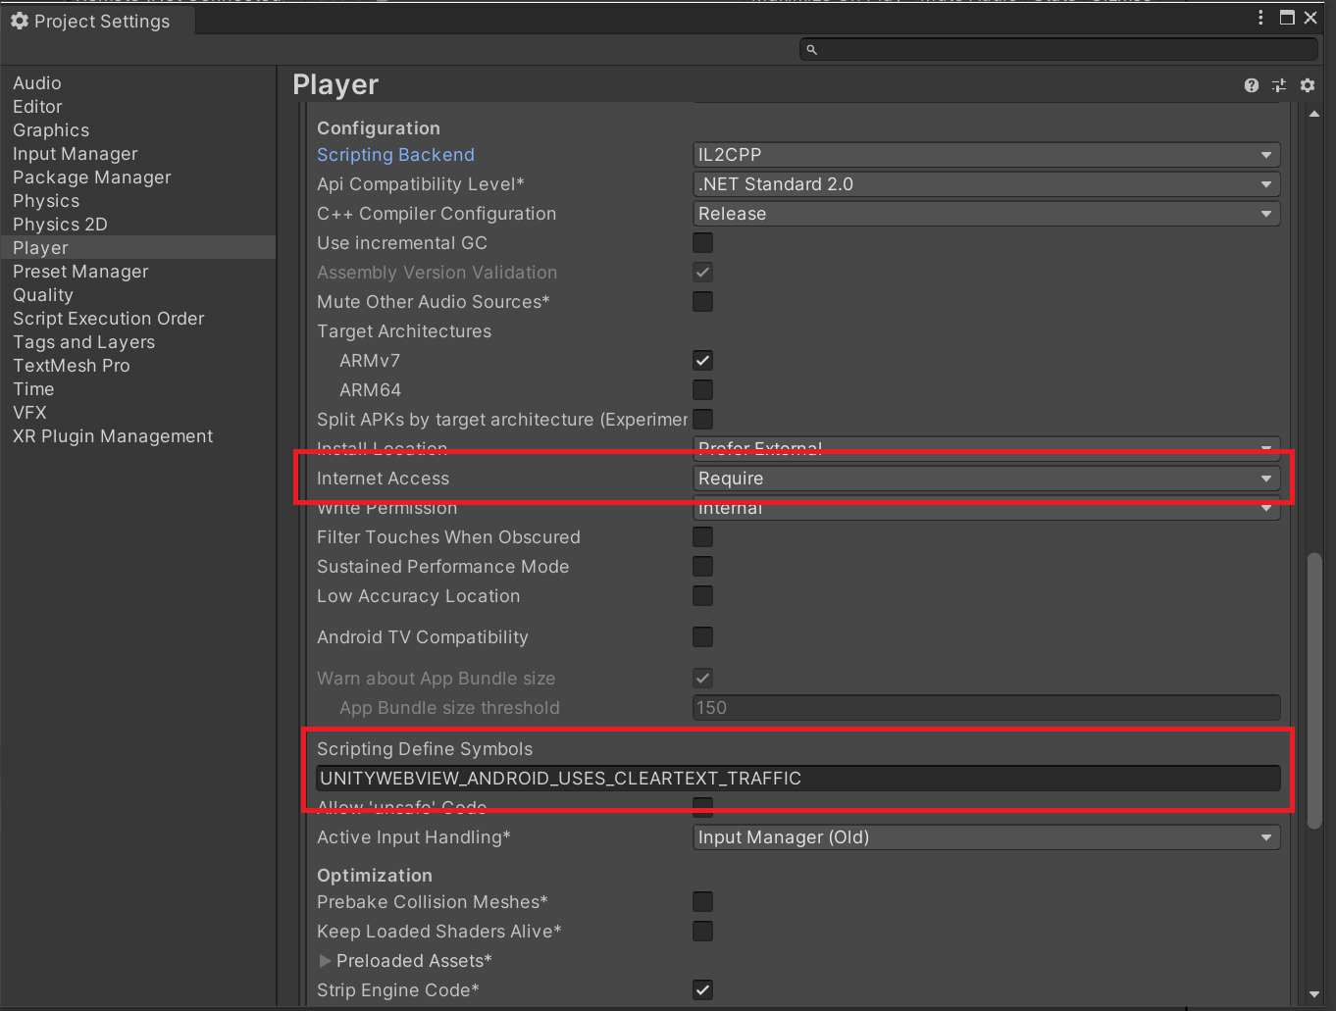Open the preset selector icon
The image size is (1336, 1011).
pos(1278,85)
